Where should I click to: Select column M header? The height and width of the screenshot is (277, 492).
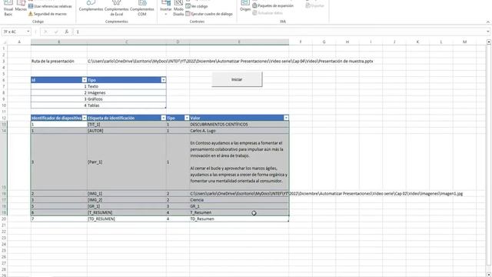pos(464,42)
